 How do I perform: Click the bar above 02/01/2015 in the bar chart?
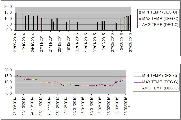tap(77, 26)
